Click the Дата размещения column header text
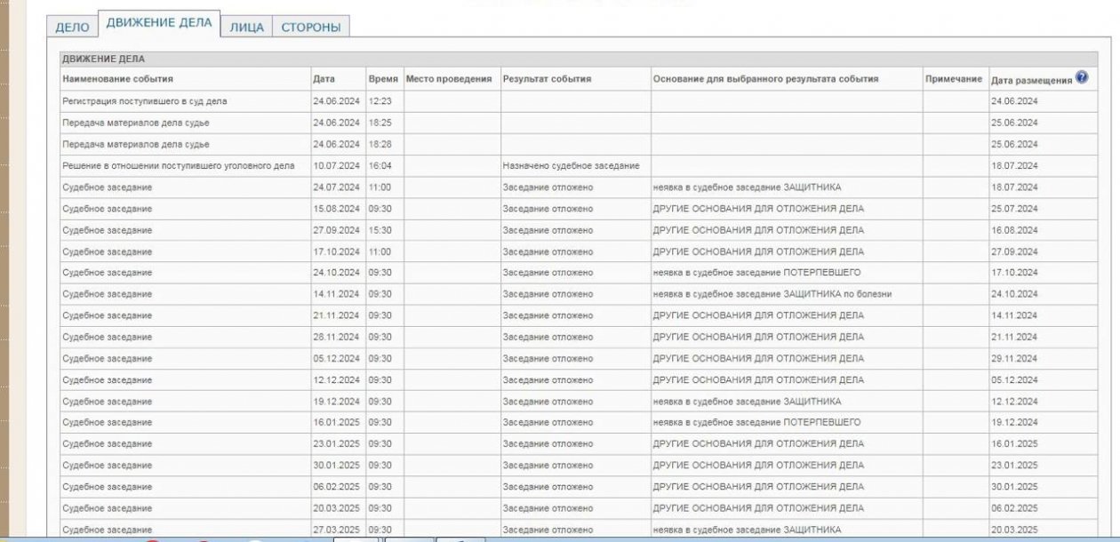The width and height of the screenshot is (1120, 542). tap(1030, 81)
